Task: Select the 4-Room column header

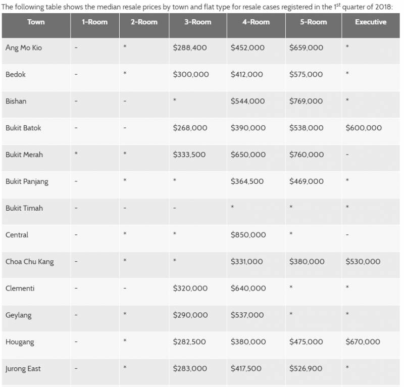Action: pyautogui.click(x=256, y=22)
